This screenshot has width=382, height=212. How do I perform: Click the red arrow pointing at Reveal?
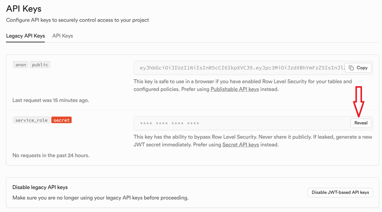[359, 102]
